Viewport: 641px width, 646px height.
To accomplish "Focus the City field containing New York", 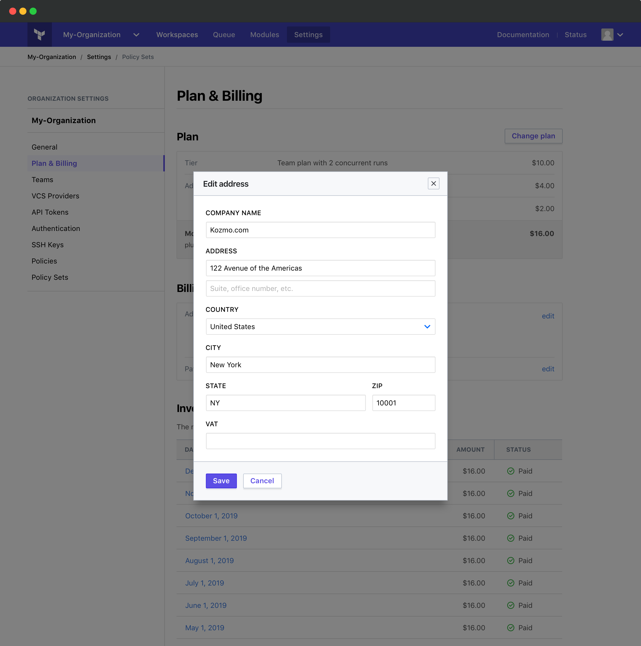I will click(x=320, y=365).
